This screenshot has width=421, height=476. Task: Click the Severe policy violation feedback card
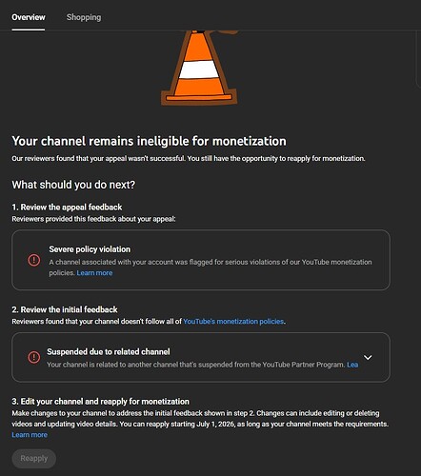[201, 260]
